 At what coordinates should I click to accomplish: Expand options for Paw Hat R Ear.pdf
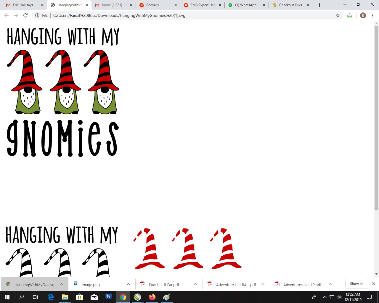point(196,284)
